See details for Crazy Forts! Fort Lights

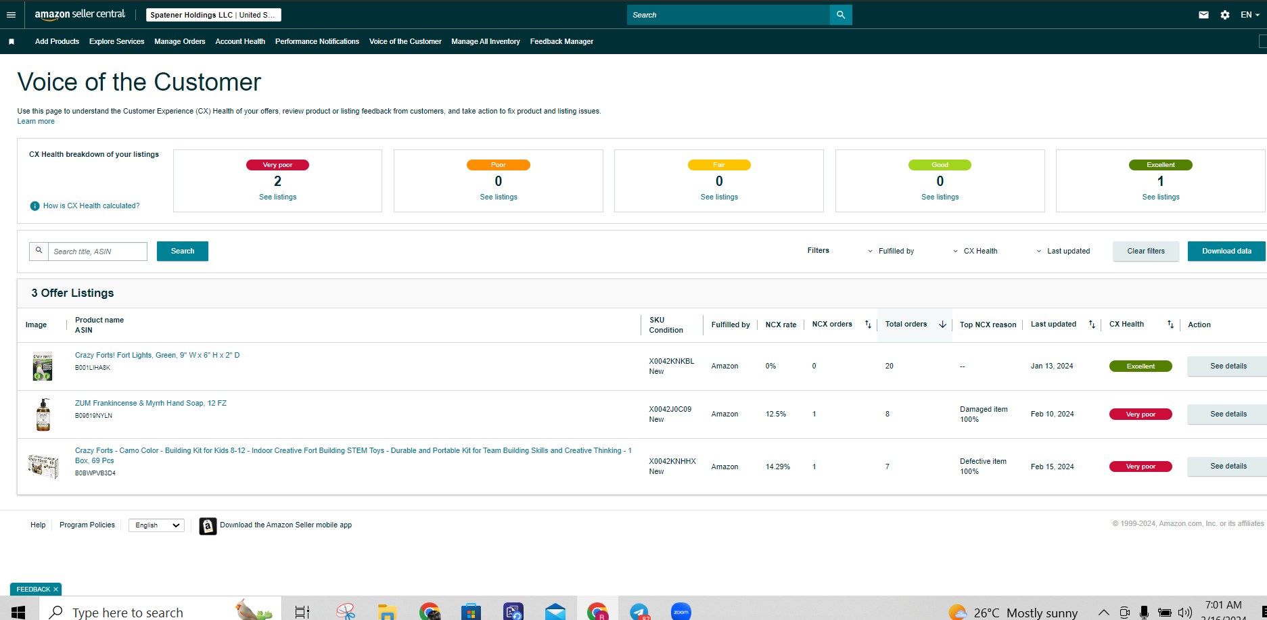coord(1228,366)
